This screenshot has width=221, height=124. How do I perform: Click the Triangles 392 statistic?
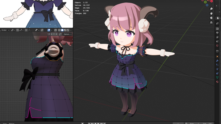pyautogui.click(x=80, y=13)
